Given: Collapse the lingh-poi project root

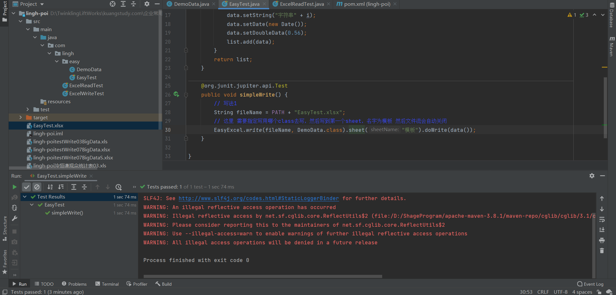Looking at the screenshot, I should tap(13, 13).
